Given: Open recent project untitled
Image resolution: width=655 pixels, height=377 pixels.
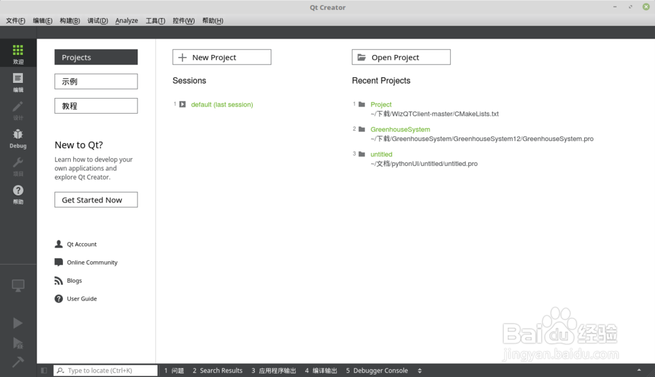Looking at the screenshot, I should pyautogui.click(x=381, y=154).
